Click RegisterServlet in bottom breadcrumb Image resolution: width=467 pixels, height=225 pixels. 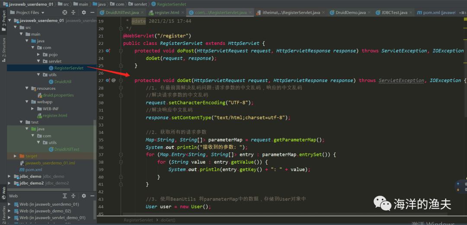click(x=138, y=220)
